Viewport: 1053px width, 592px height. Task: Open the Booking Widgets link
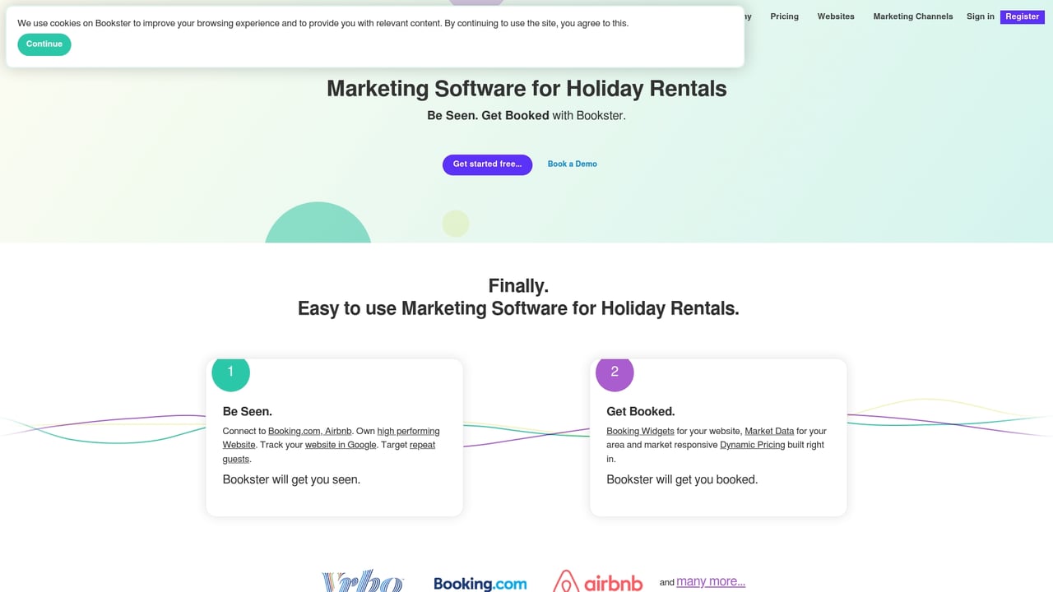(639, 430)
